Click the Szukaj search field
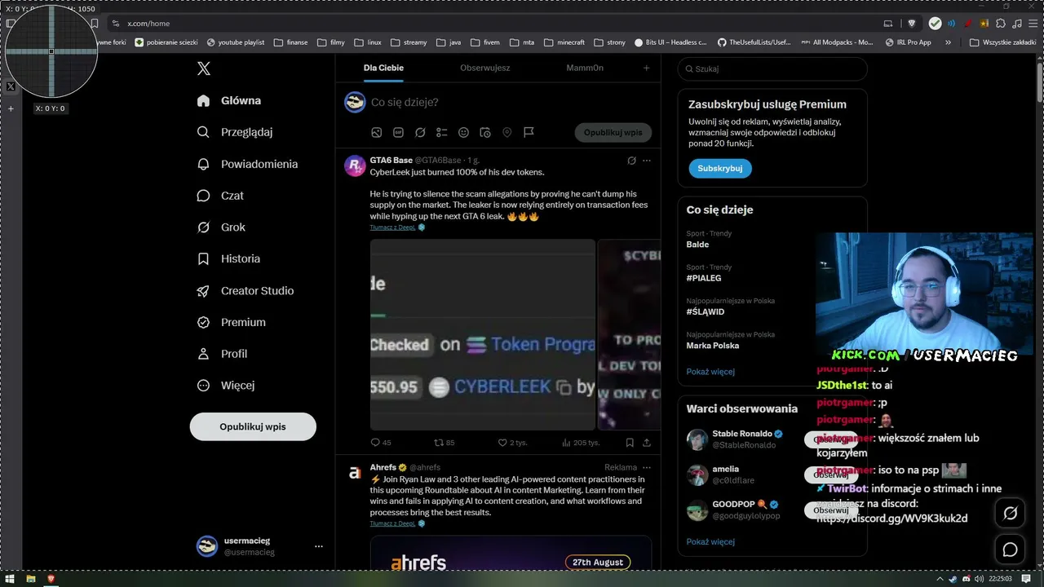The image size is (1044, 587). click(772, 69)
